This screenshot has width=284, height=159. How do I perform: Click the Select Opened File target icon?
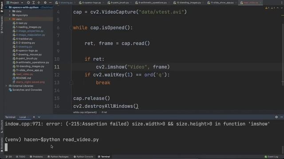pyautogui.click(x=28, y=3)
